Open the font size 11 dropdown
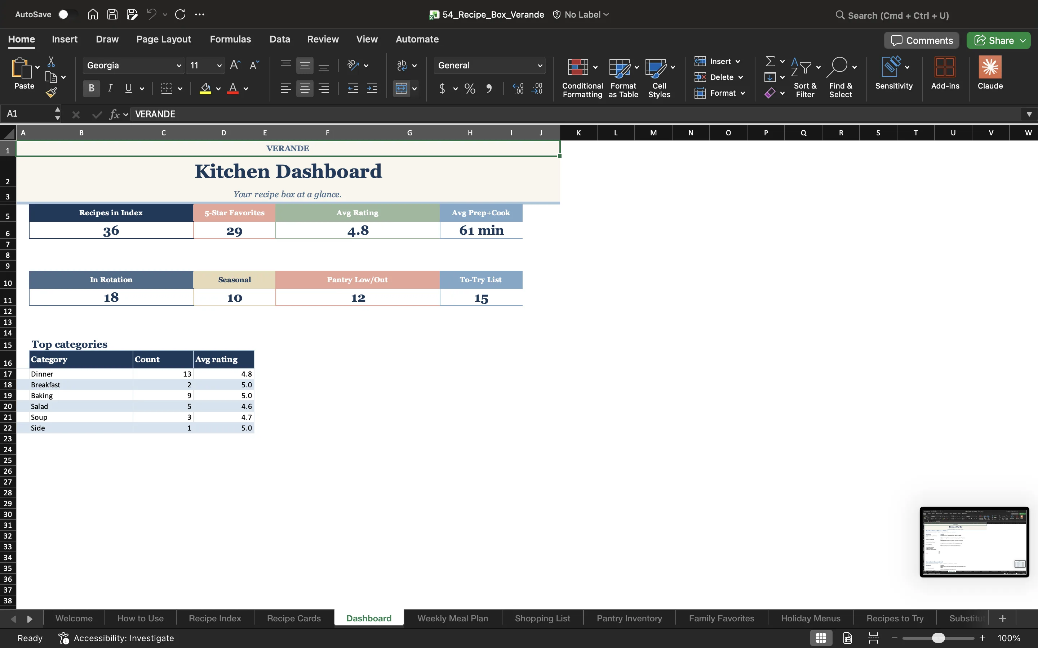 coord(219,66)
